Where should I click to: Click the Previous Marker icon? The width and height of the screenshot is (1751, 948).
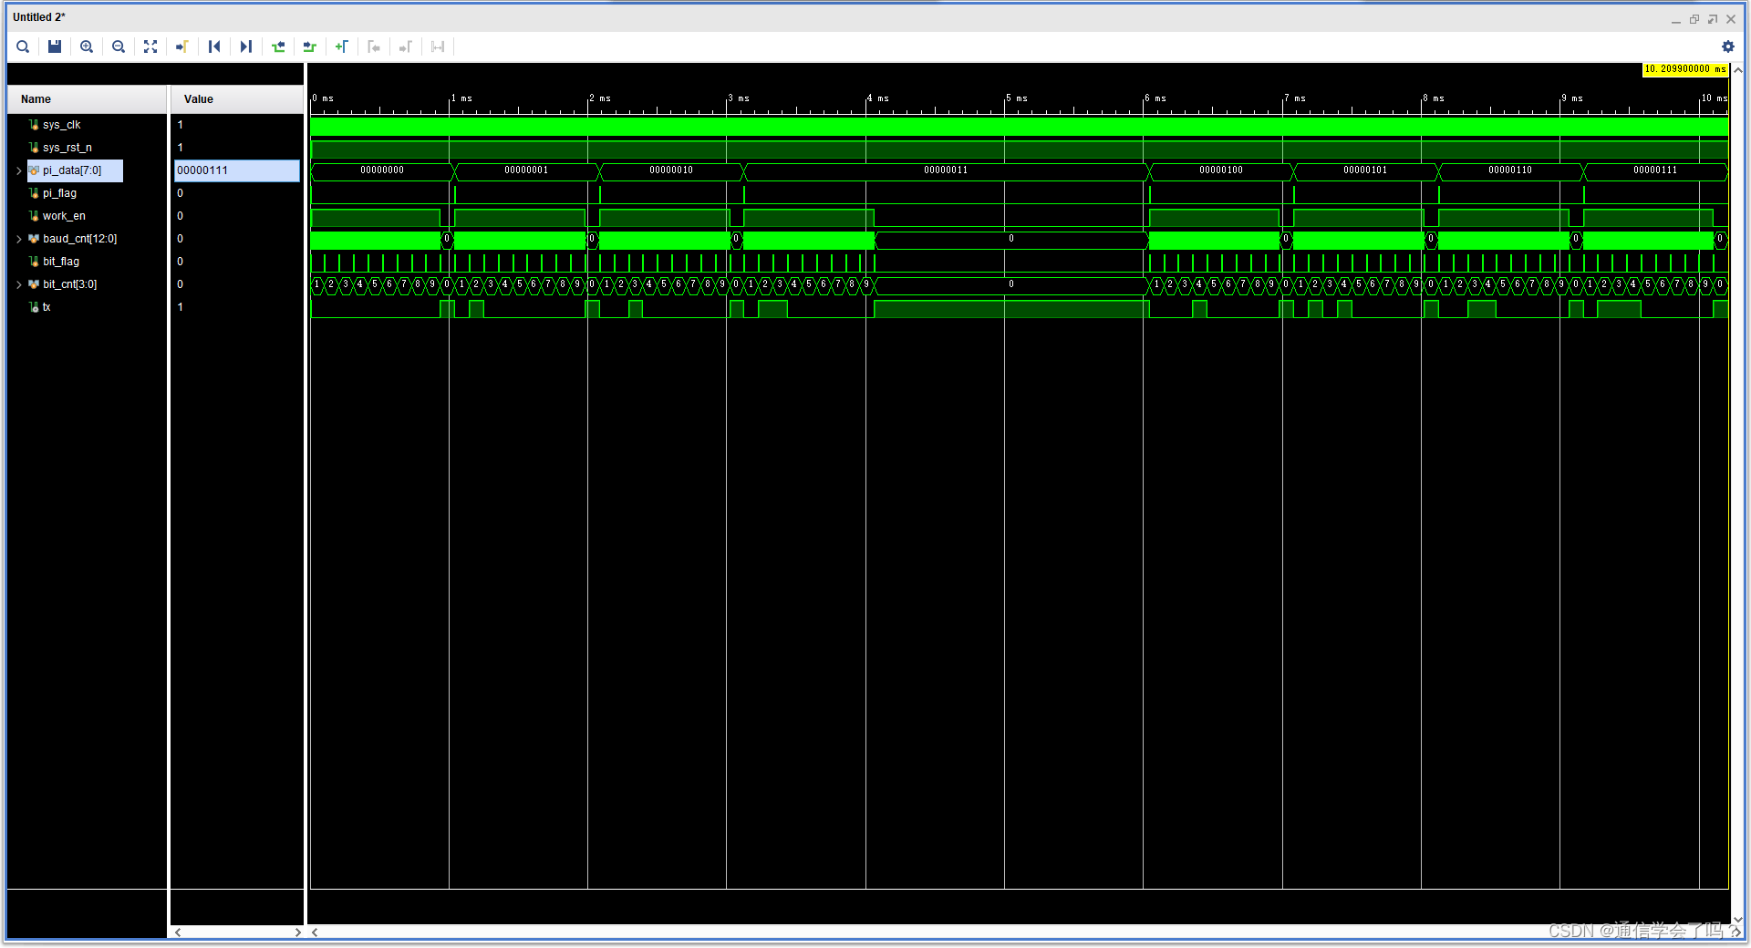point(374,46)
